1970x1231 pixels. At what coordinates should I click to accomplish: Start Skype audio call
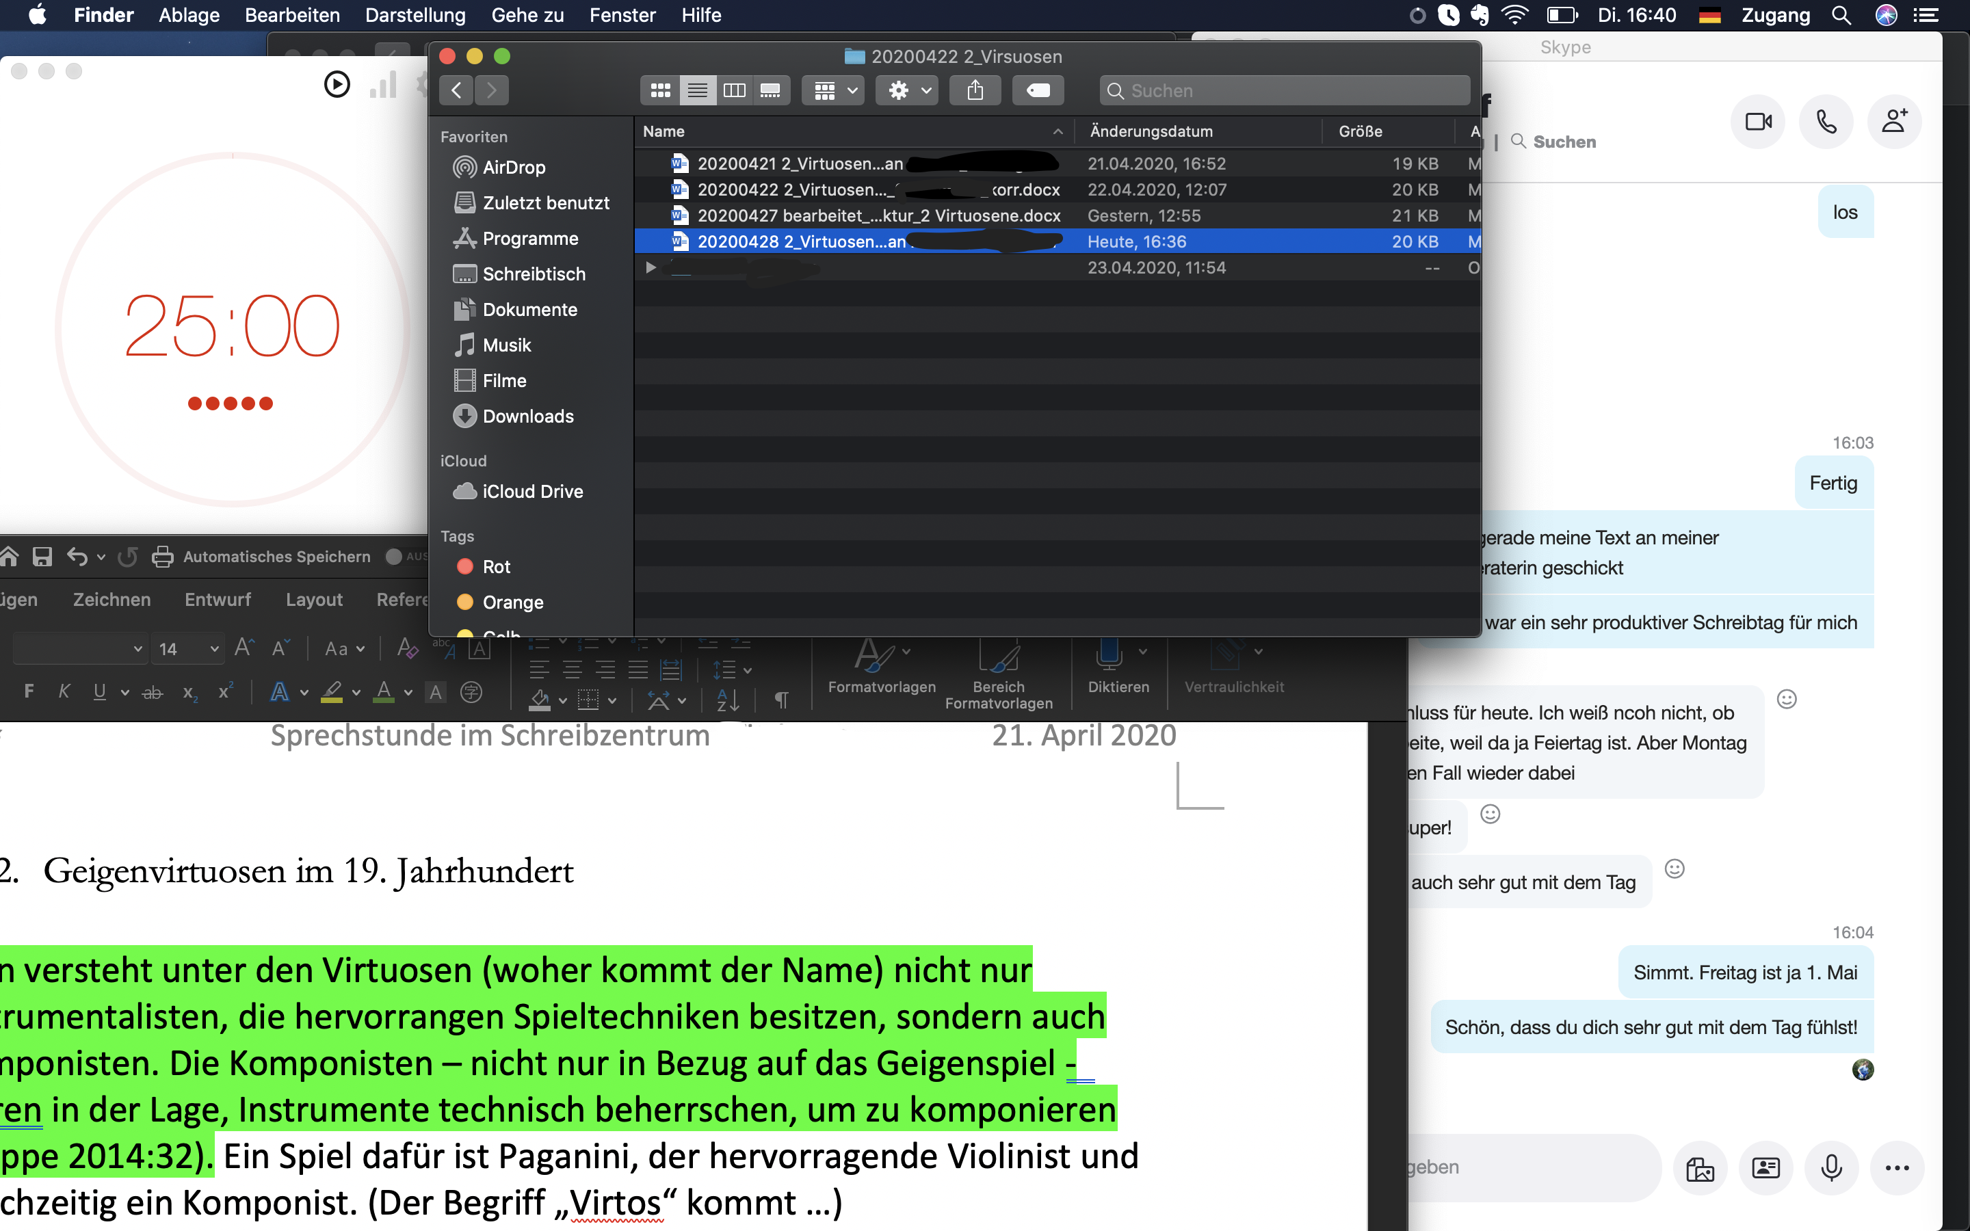[1826, 122]
